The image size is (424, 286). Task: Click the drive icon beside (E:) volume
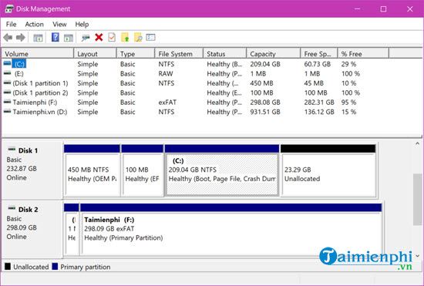[7, 73]
